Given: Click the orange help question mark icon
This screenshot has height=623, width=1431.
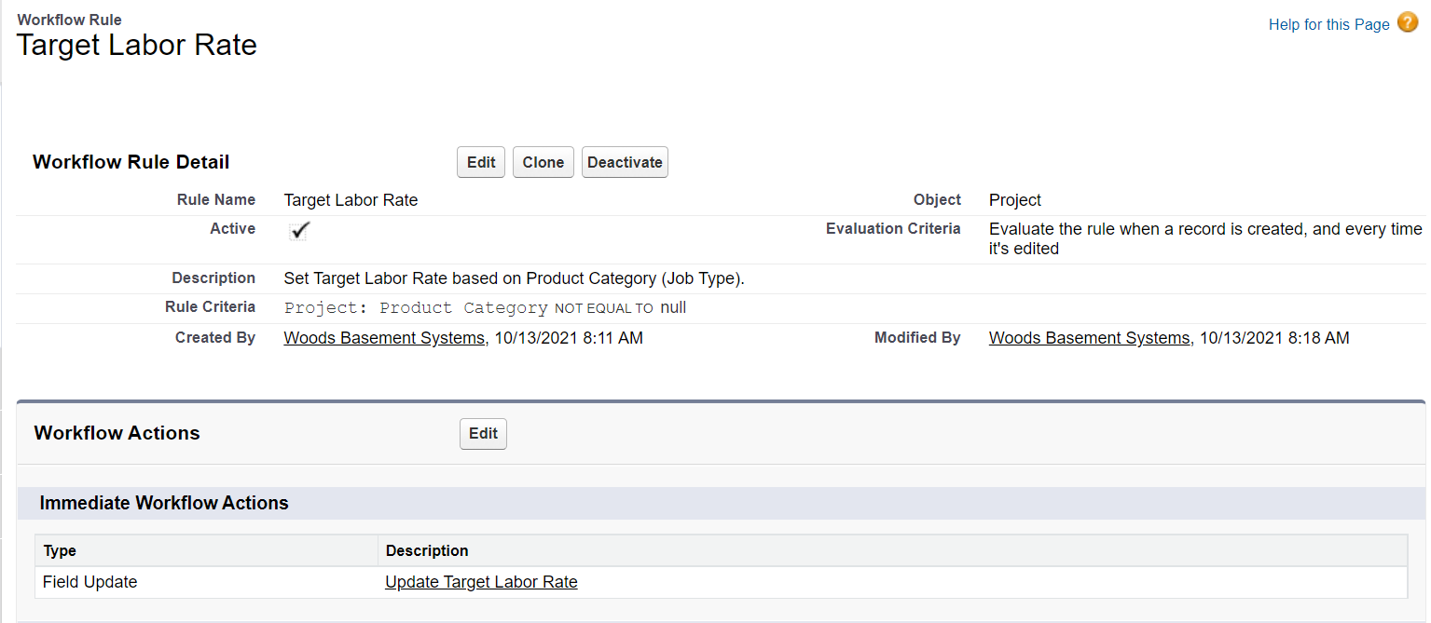Looking at the screenshot, I should [x=1408, y=23].
